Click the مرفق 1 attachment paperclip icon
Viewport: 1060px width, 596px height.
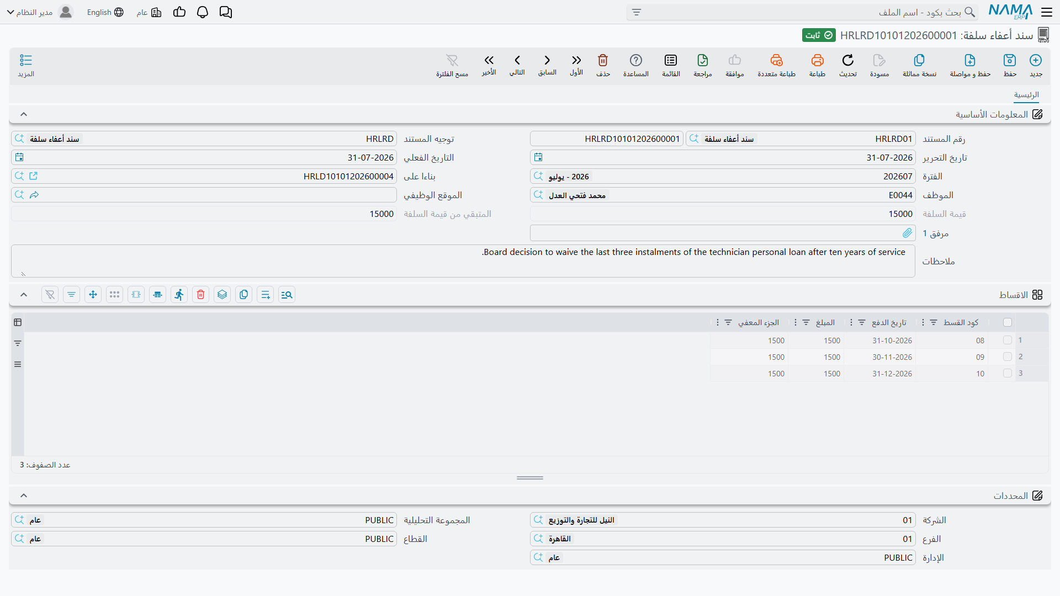pos(907,233)
